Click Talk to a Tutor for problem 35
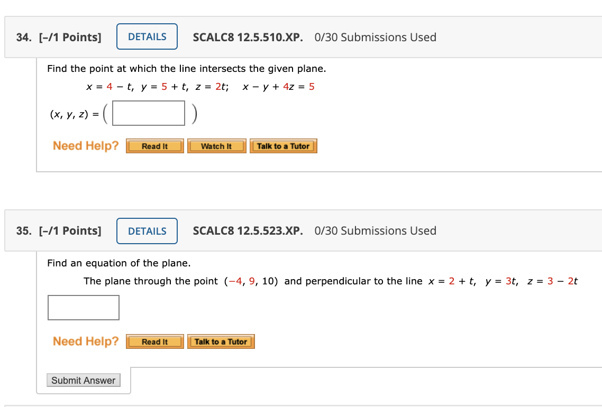Screen dimensions: 602x407 pos(221,341)
